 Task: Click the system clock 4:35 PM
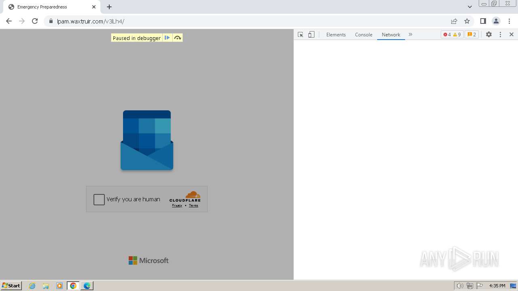point(497,286)
